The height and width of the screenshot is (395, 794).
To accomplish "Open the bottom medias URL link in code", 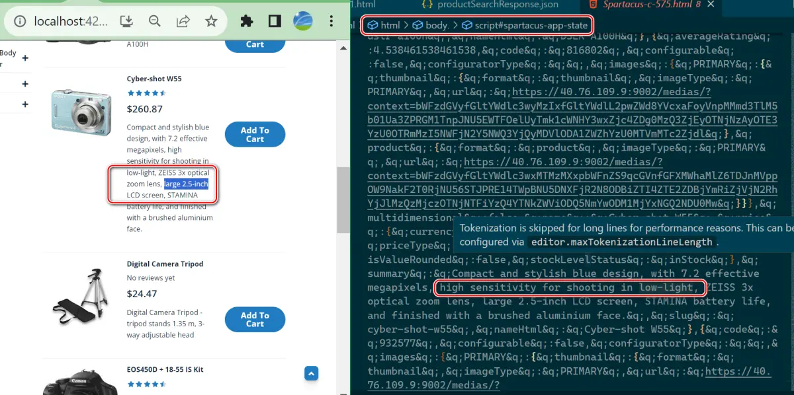I will (x=569, y=378).
